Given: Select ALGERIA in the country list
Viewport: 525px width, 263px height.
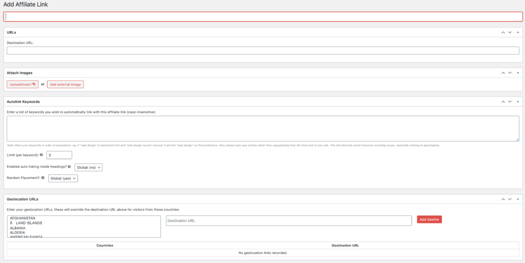Looking at the screenshot, I should [x=17, y=232].
